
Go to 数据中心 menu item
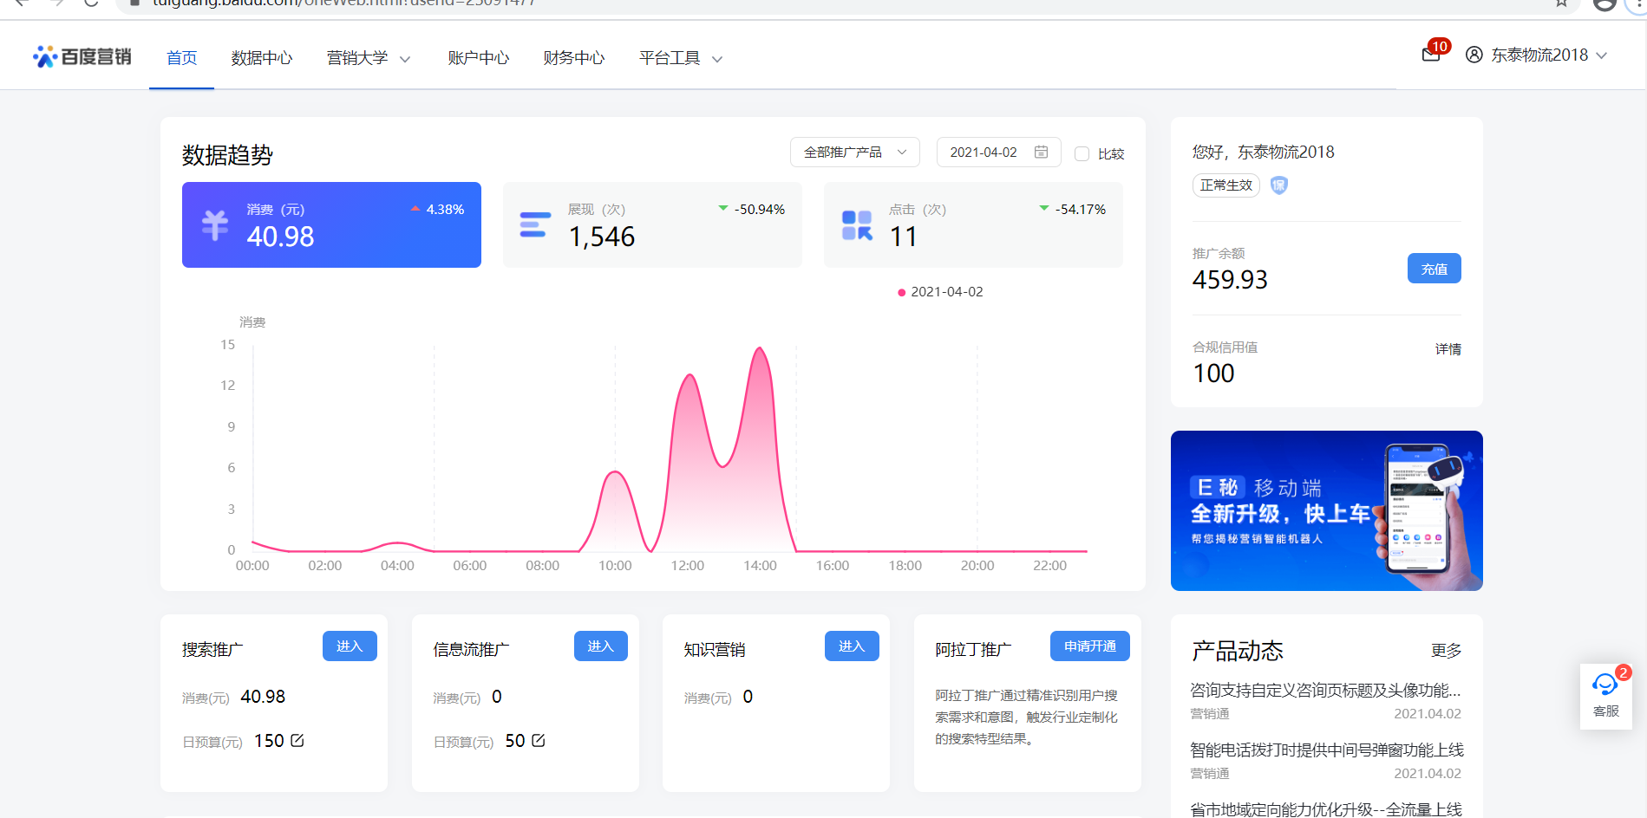(x=262, y=58)
